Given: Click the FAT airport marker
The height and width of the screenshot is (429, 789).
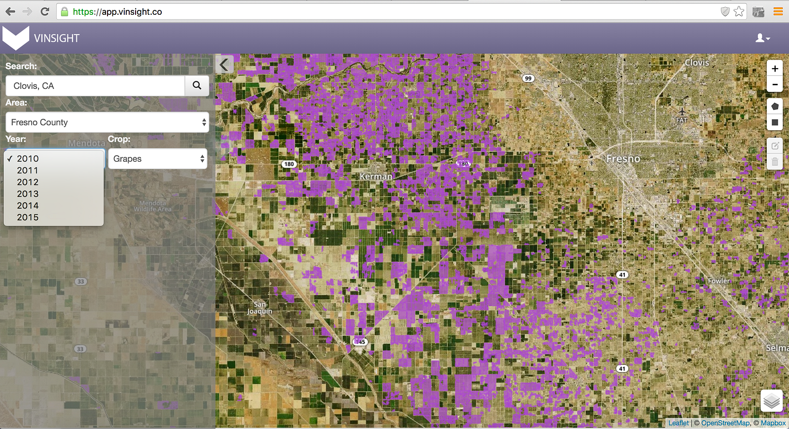Looking at the screenshot, I should click(x=682, y=115).
